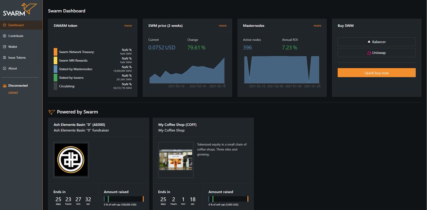The height and width of the screenshot is (210, 427).
Task: Click grey Circulating swatch
Action: click(x=56, y=86)
